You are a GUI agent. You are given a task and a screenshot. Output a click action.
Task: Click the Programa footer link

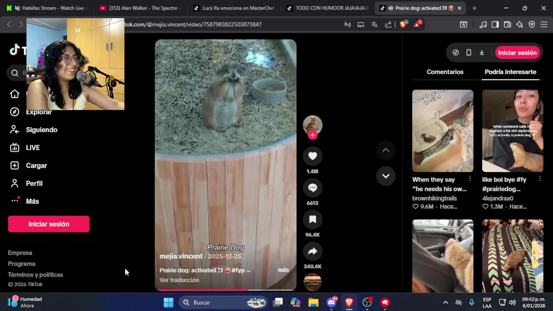(22, 263)
